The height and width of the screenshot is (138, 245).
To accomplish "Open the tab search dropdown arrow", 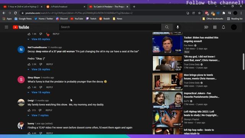I will [216, 7].
